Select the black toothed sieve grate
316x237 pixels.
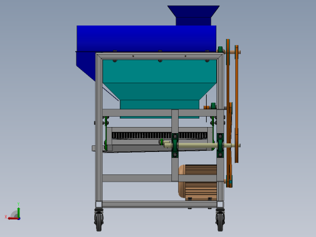(160, 136)
